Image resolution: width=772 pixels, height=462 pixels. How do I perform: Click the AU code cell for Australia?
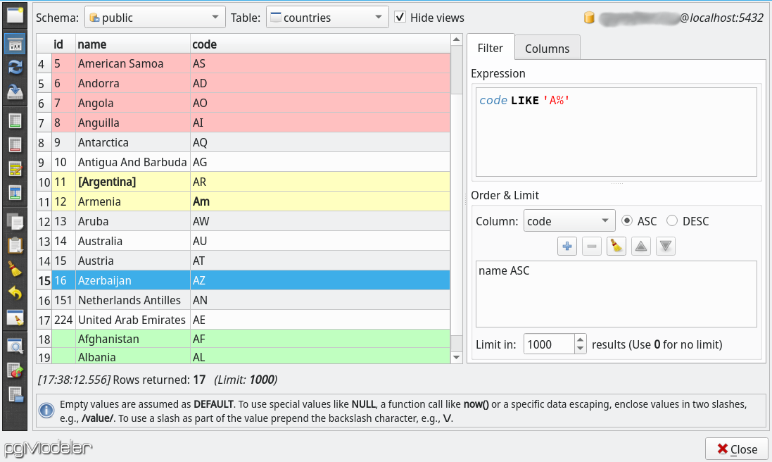320,241
